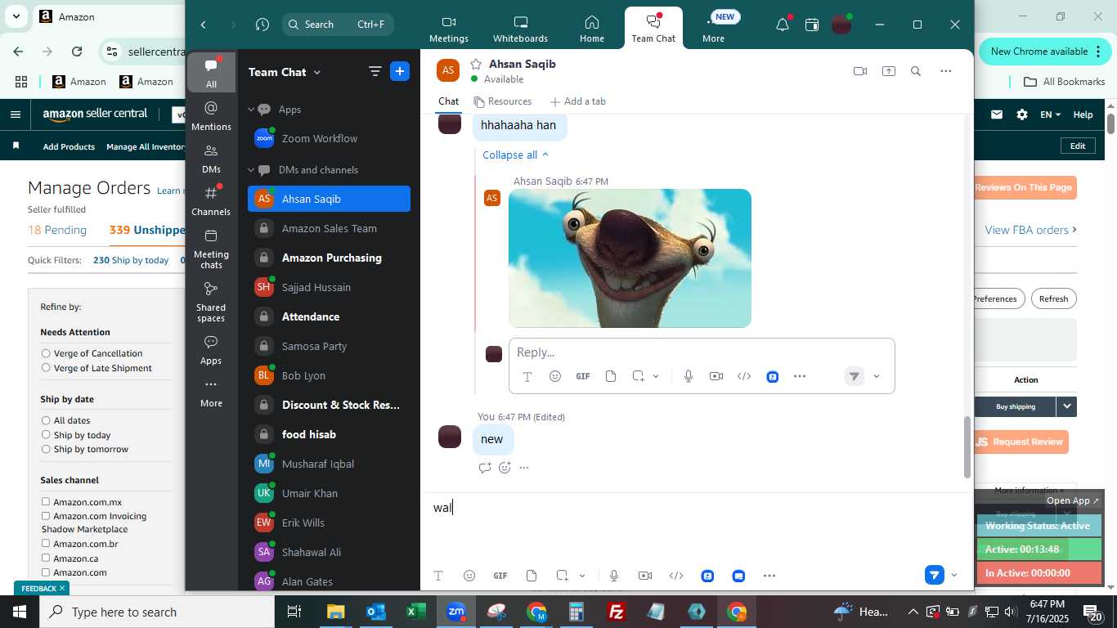The image size is (1117, 628).
Task: Check the Amazon.ca sales channel
Action: (46, 558)
